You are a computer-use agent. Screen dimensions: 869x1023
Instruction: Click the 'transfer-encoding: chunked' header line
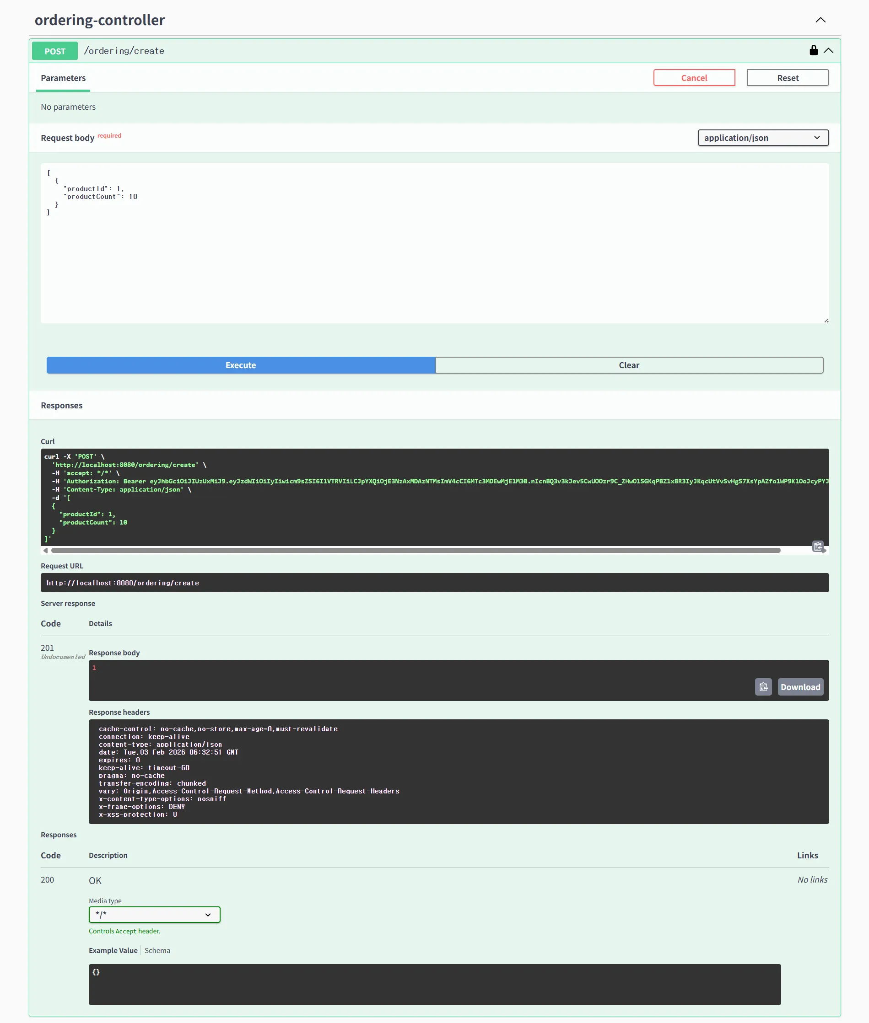pyautogui.click(x=152, y=783)
